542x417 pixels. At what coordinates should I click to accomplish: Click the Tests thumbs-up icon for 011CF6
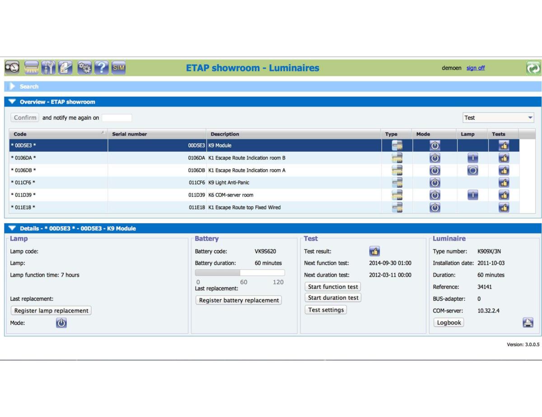point(504,183)
